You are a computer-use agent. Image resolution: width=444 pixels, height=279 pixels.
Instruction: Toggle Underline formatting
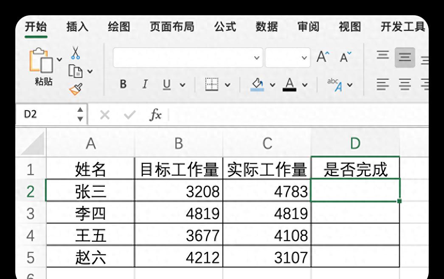point(167,84)
